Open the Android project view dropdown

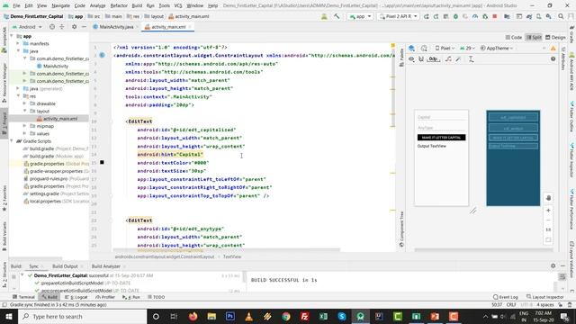coord(27,27)
